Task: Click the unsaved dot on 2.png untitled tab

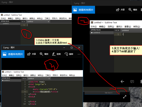Action: [49, 78]
